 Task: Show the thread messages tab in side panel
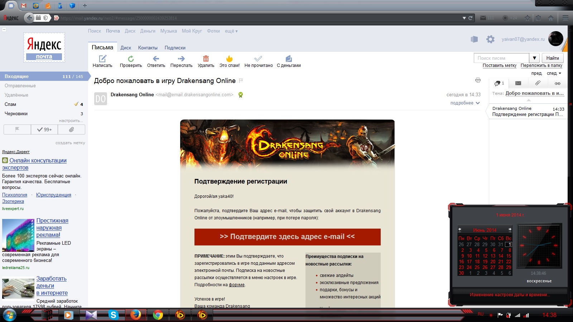499,83
